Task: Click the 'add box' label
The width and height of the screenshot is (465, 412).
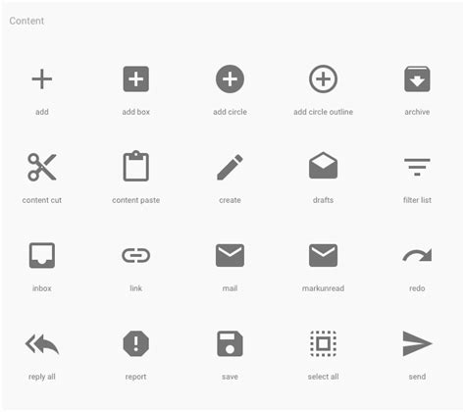Action: (x=136, y=112)
